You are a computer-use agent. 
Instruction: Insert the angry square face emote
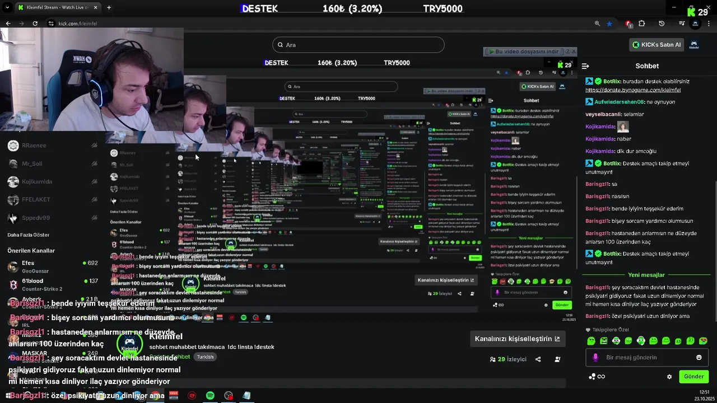coord(604,341)
